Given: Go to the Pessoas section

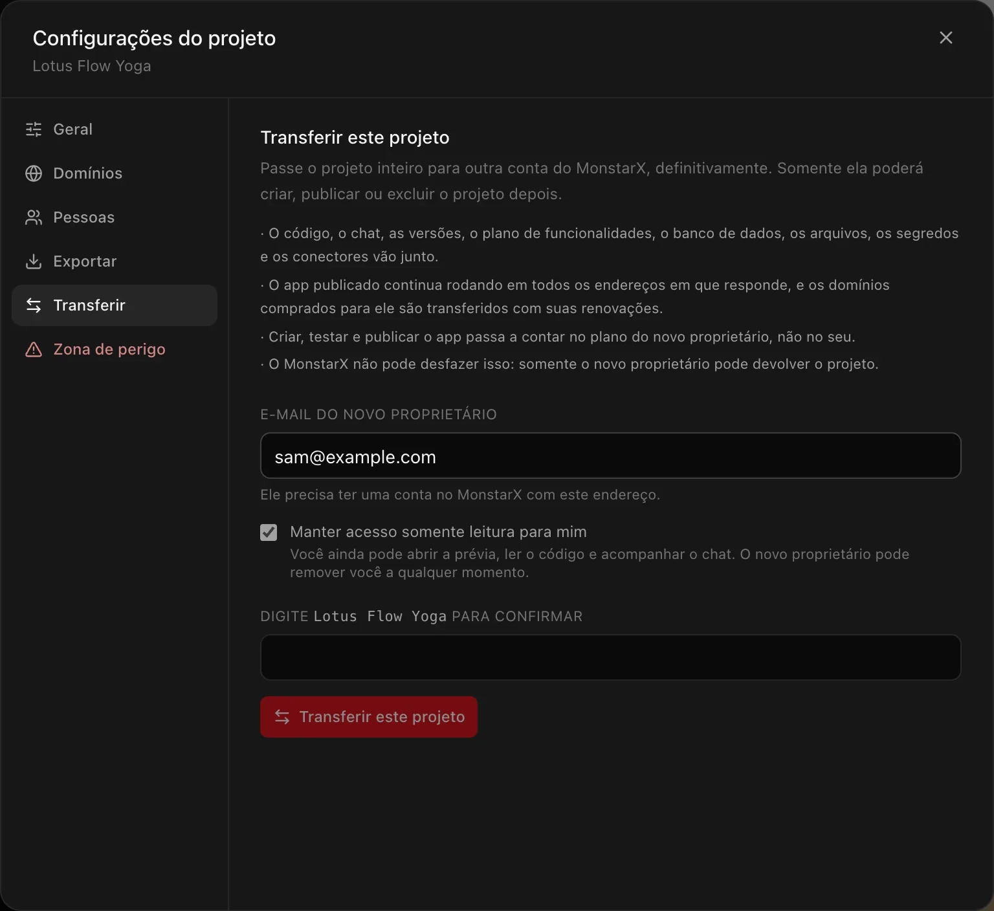Looking at the screenshot, I should point(115,217).
